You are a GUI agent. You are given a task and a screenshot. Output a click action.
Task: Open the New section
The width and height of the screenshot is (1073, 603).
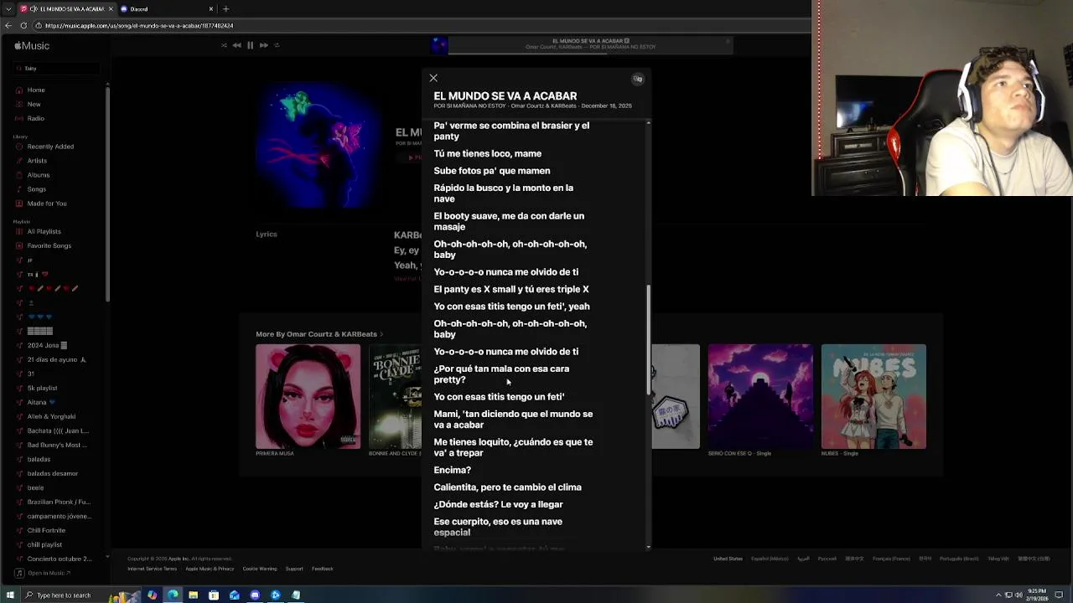coord(34,104)
